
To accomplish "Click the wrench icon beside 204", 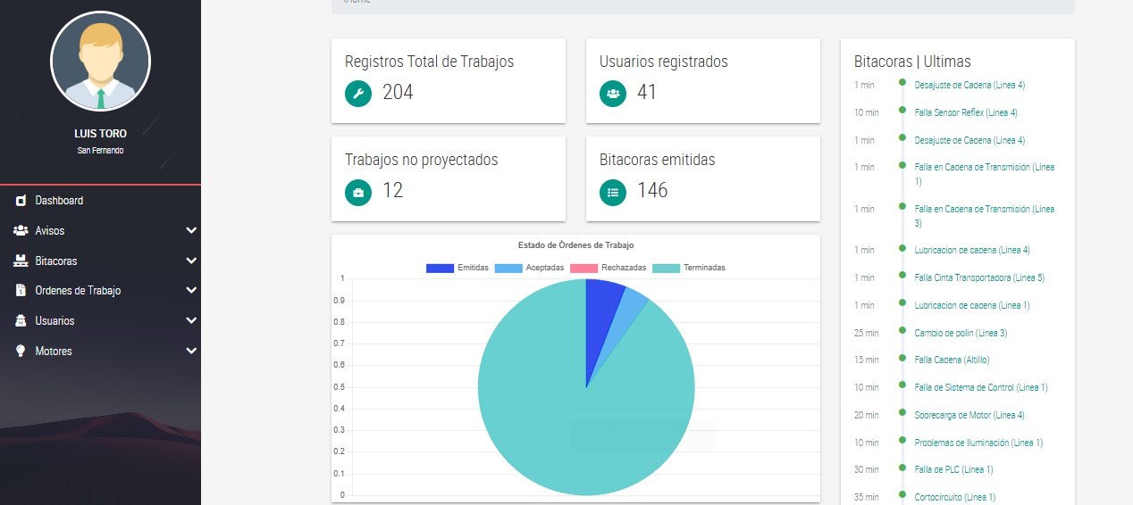I will [358, 93].
